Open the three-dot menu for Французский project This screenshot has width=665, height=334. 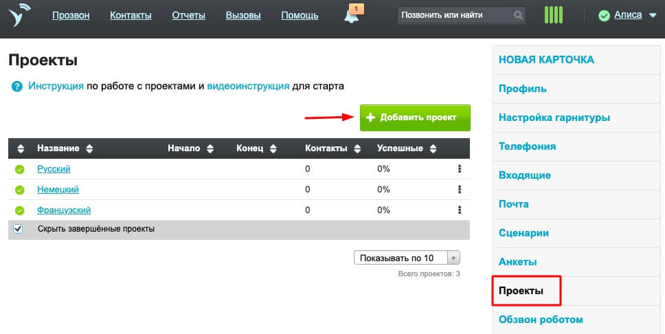(x=459, y=210)
